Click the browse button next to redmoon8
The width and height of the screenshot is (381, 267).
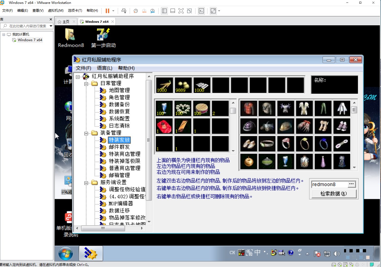pyautogui.click(x=352, y=184)
